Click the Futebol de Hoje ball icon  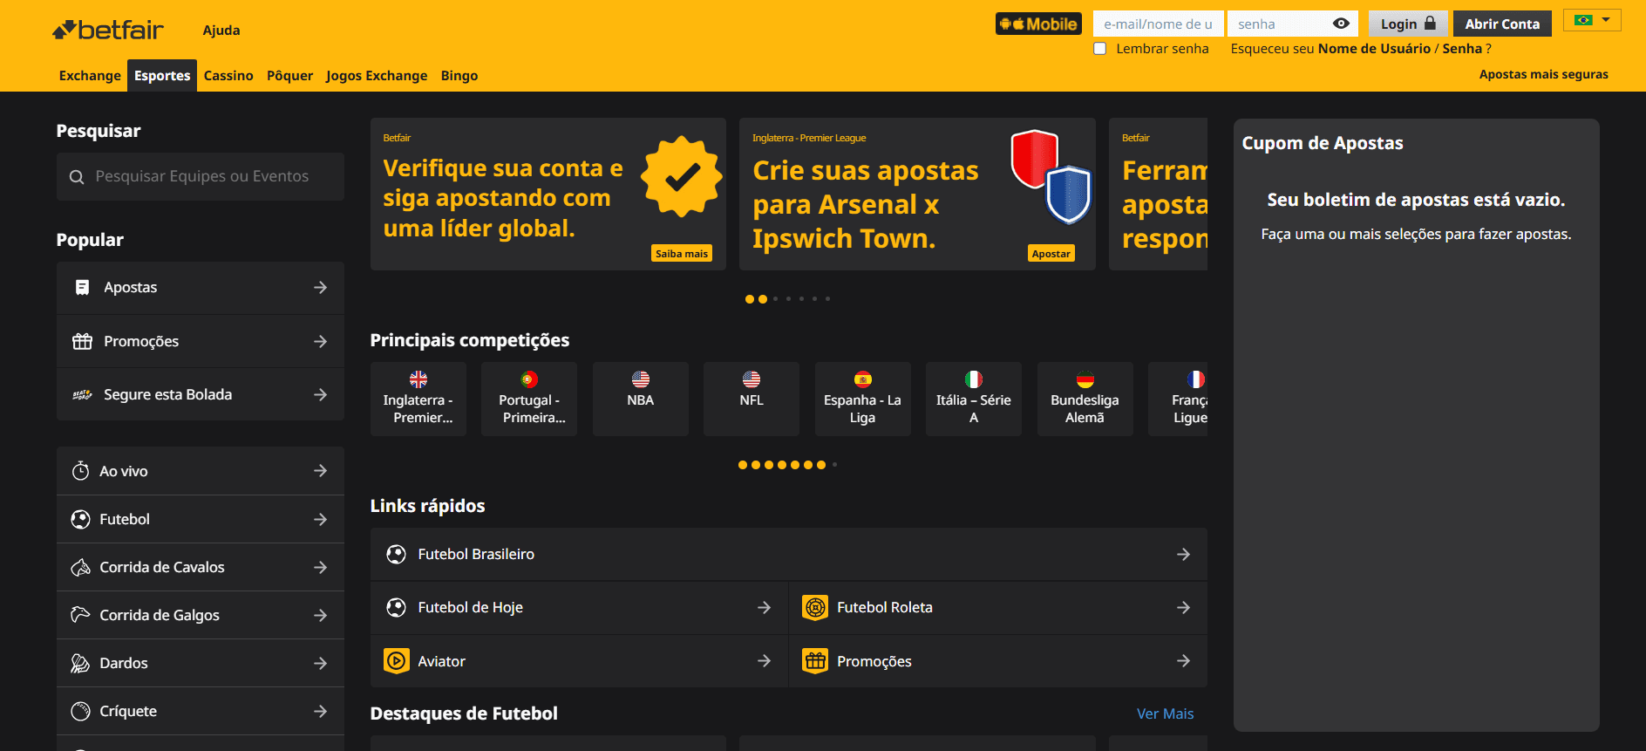tap(397, 608)
